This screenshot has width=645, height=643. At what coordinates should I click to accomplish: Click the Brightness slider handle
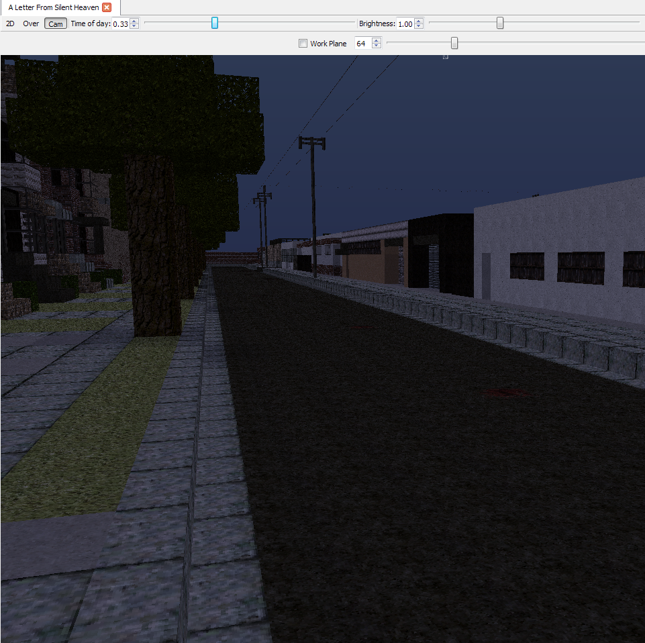pos(500,23)
